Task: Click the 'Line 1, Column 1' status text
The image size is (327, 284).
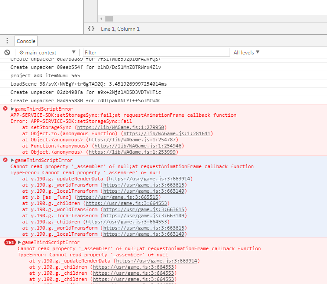Action: (x=120, y=29)
